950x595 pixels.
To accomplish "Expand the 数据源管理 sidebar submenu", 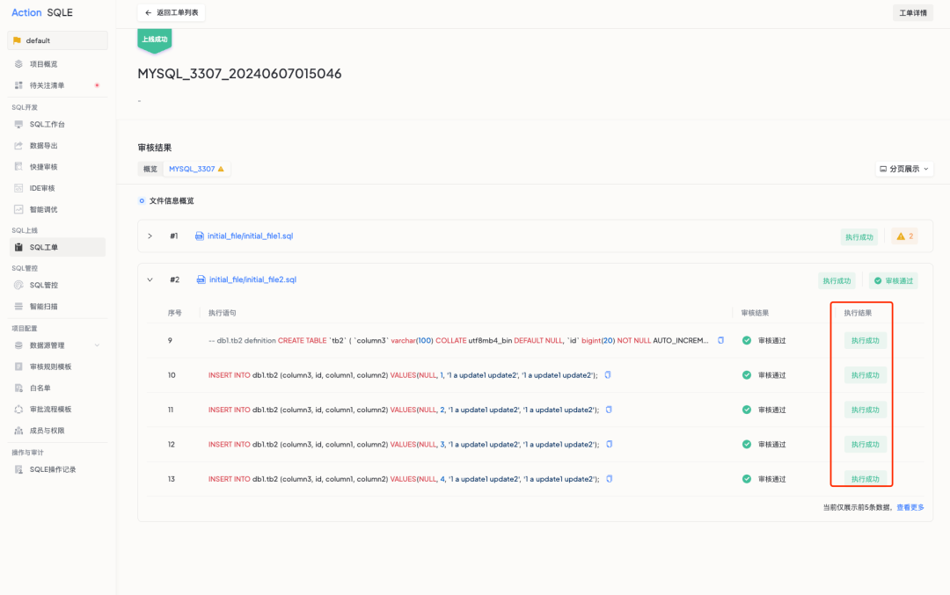I will tap(97, 345).
